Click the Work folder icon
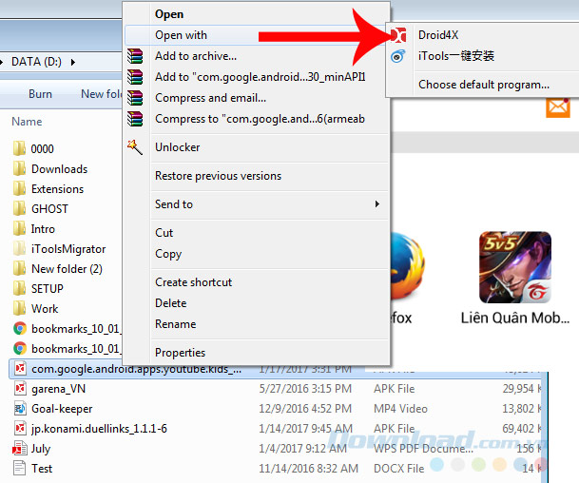The width and height of the screenshot is (579, 483). tap(20, 308)
